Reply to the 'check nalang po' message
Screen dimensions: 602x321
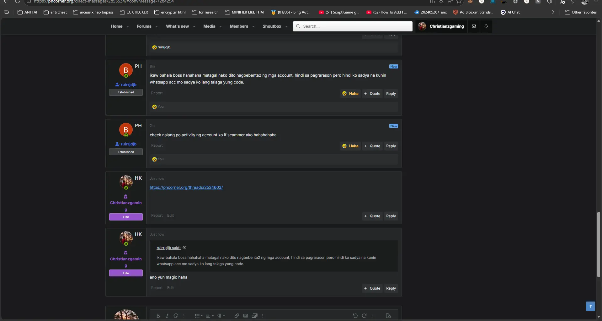coord(391,146)
